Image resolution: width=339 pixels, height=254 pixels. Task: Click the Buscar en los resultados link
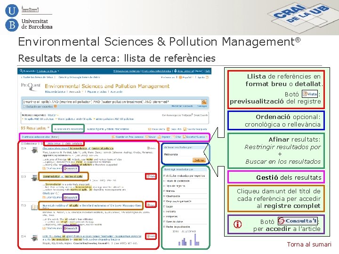(x=68, y=129)
